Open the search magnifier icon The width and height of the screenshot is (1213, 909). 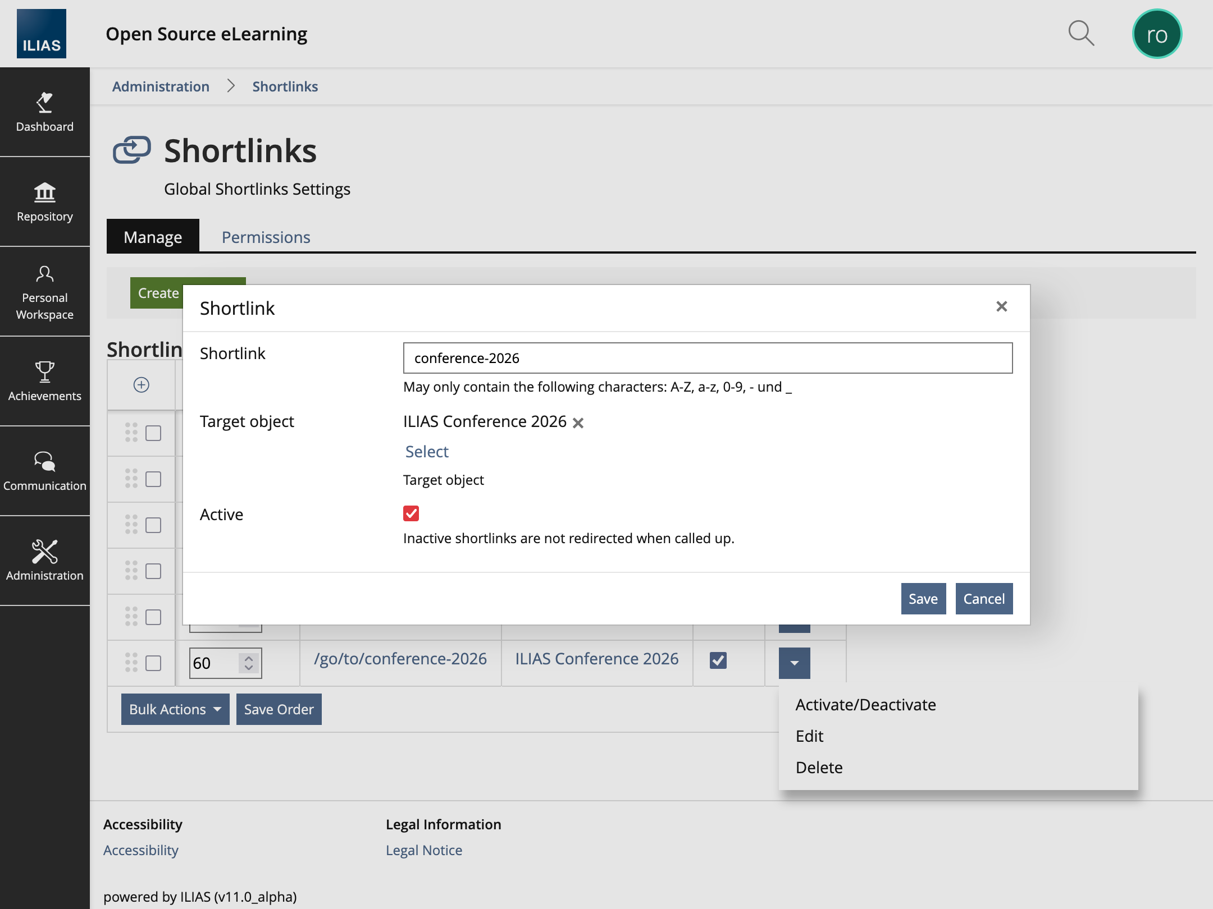pos(1080,34)
